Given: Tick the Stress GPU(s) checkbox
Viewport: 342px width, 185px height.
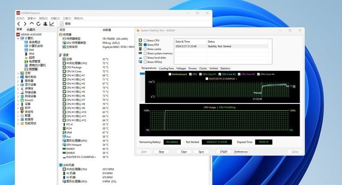Looking at the screenshot, I should click(x=145, y=62).
